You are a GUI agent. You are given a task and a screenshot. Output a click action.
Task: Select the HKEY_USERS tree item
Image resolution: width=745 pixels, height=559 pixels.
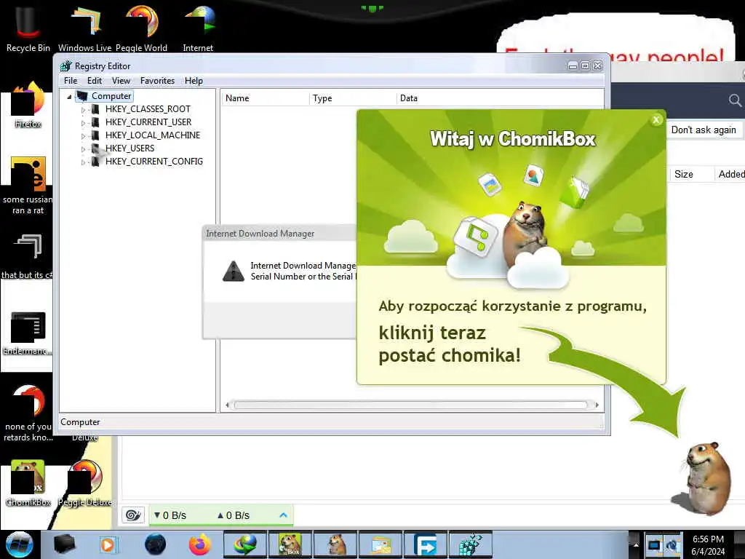130,148
